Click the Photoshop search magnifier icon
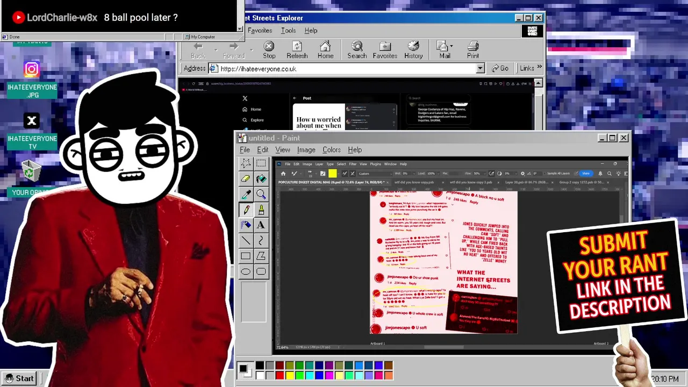 [x=610, y=173]
